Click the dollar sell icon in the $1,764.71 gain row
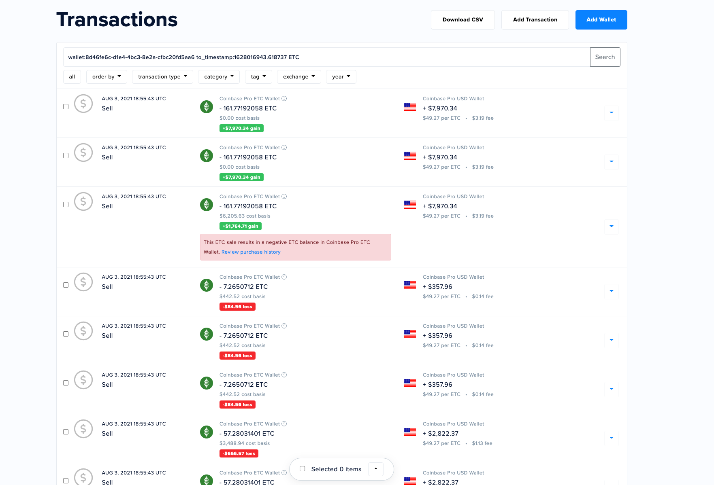This screenshot has height=485, width=714. tap(83, 201)
